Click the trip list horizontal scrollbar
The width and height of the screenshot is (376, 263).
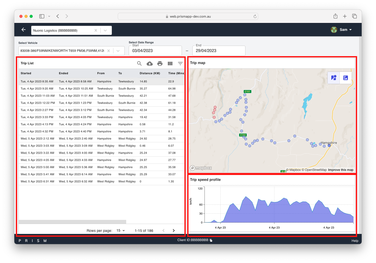tap(72, 222)
